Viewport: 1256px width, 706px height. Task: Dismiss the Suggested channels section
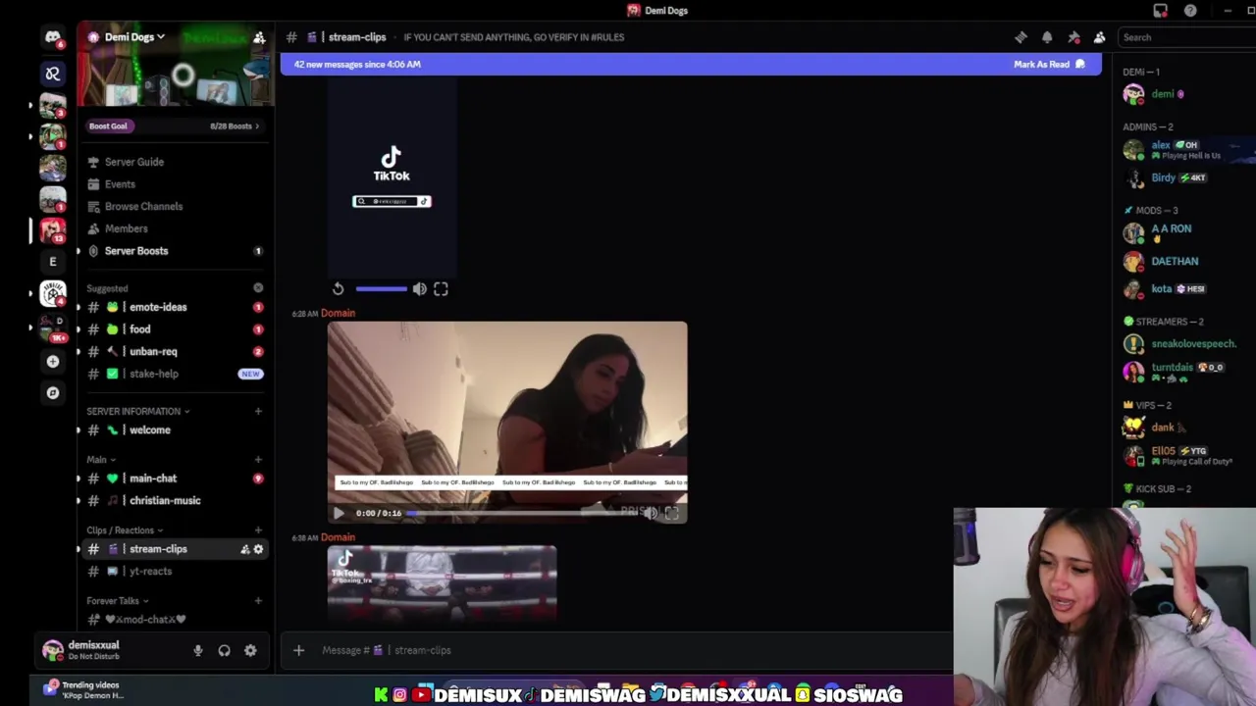(x=258, y=288)
